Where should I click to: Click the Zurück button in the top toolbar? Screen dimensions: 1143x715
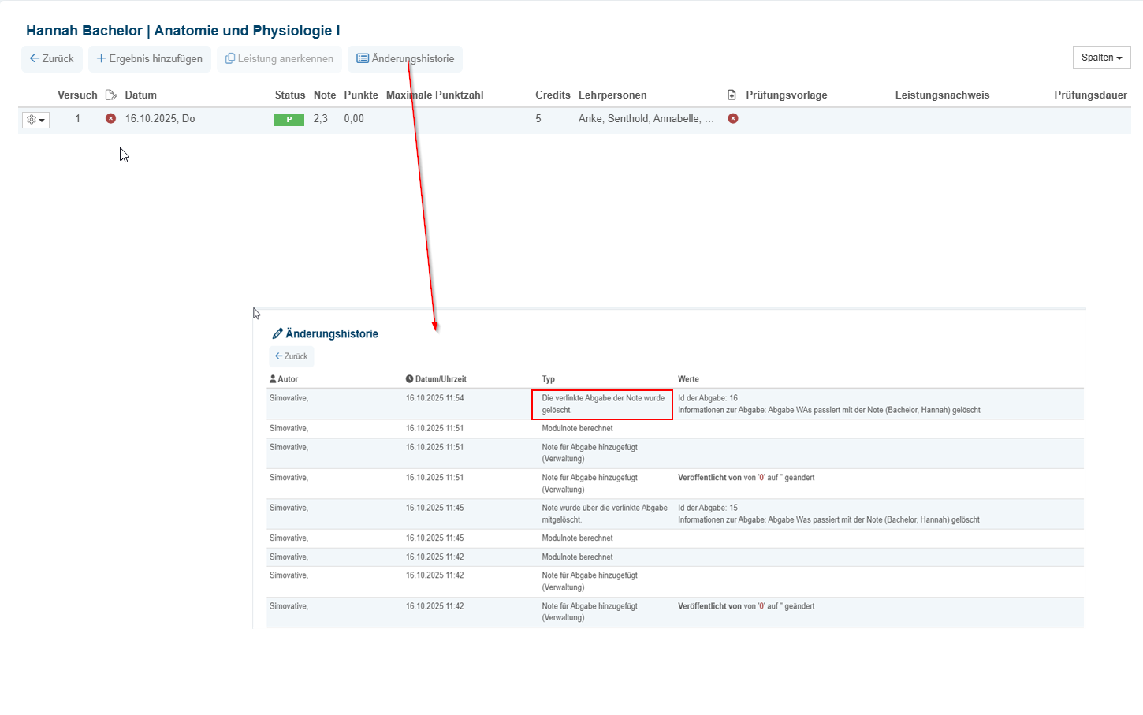point(52,59)
